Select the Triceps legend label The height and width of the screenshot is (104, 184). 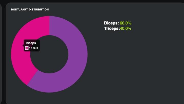(x=112, y=28)
